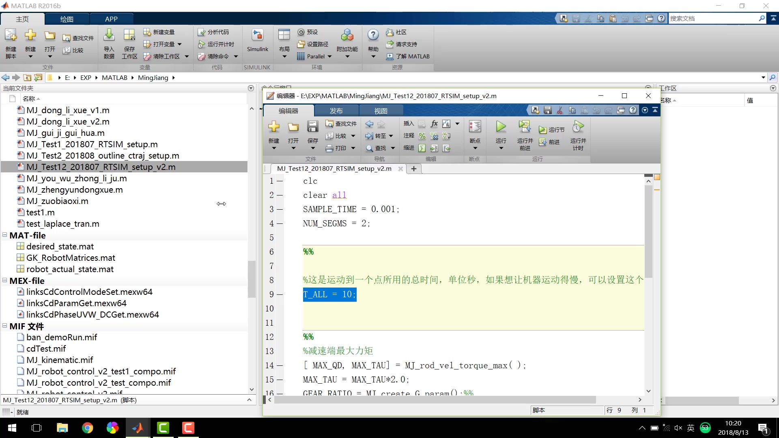
Task: Open Simulink from the ribbon
Action: point(257,42)
